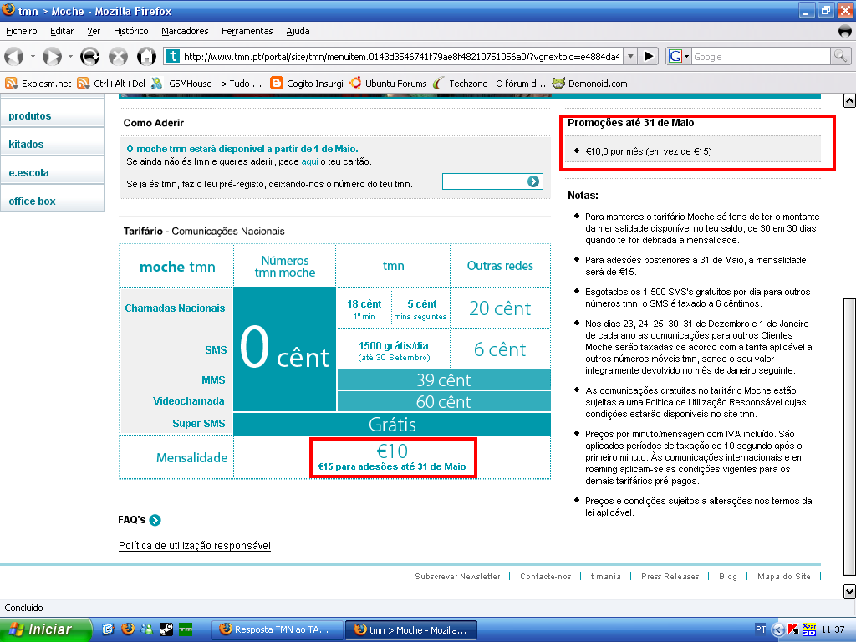Open the Ctrl+Alt+Del feed bookmark
The height and width of the screenshot is (642, 856).
(111, 84)
